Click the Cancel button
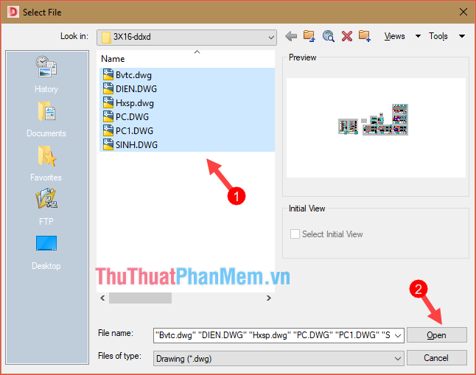The width and height of the screenshot is (476, 375). click(436, 358)
